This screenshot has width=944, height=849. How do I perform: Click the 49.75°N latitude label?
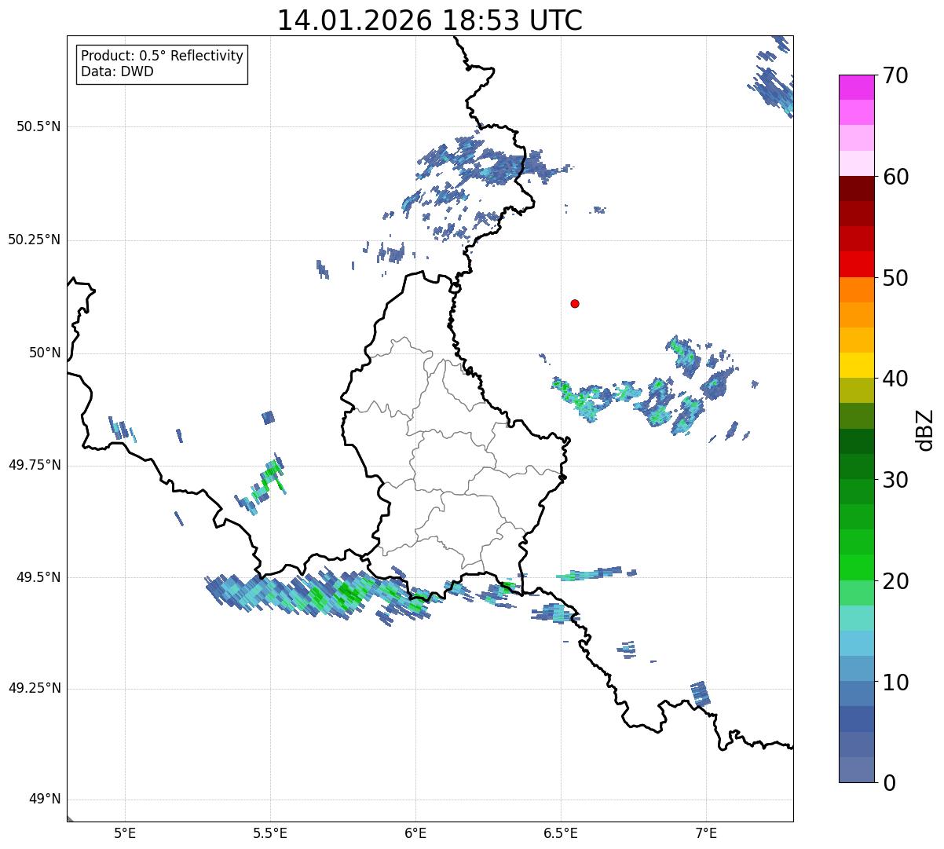(34, 465)
